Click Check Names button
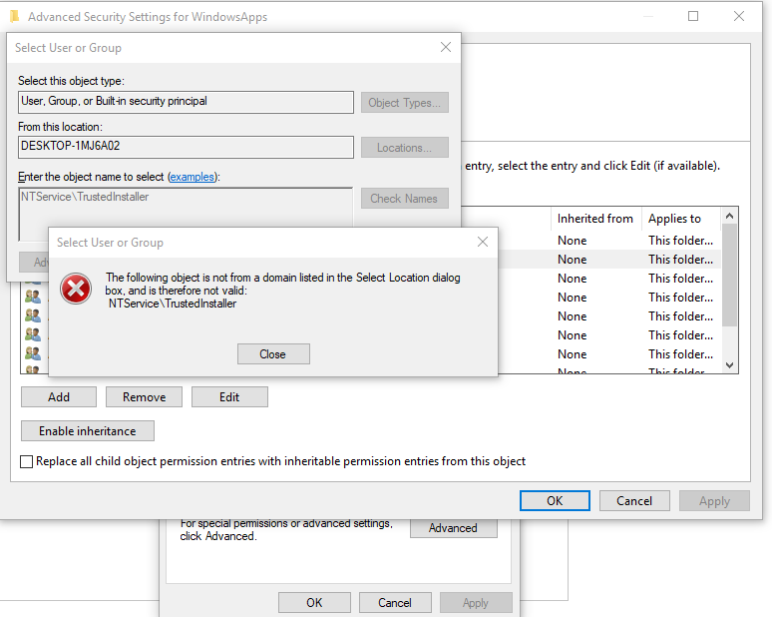This screenshot has width=772, height=617. (404, 198)
